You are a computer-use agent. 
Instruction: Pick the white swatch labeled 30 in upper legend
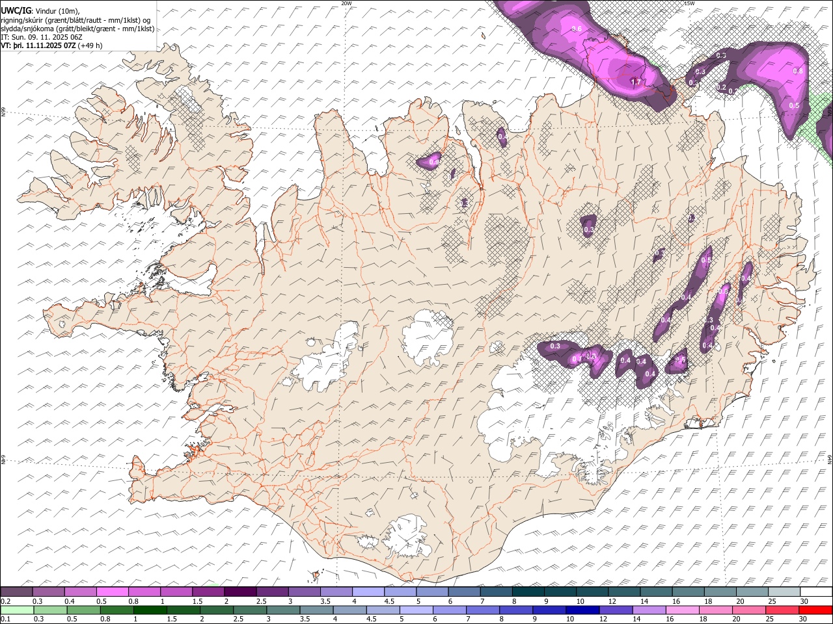(x=815, y=592)
